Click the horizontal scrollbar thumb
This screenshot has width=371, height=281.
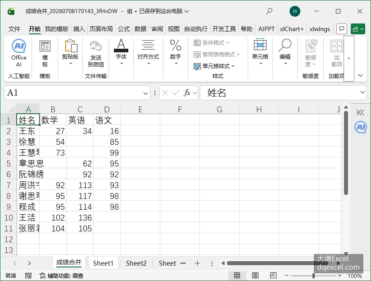[277, 263]
